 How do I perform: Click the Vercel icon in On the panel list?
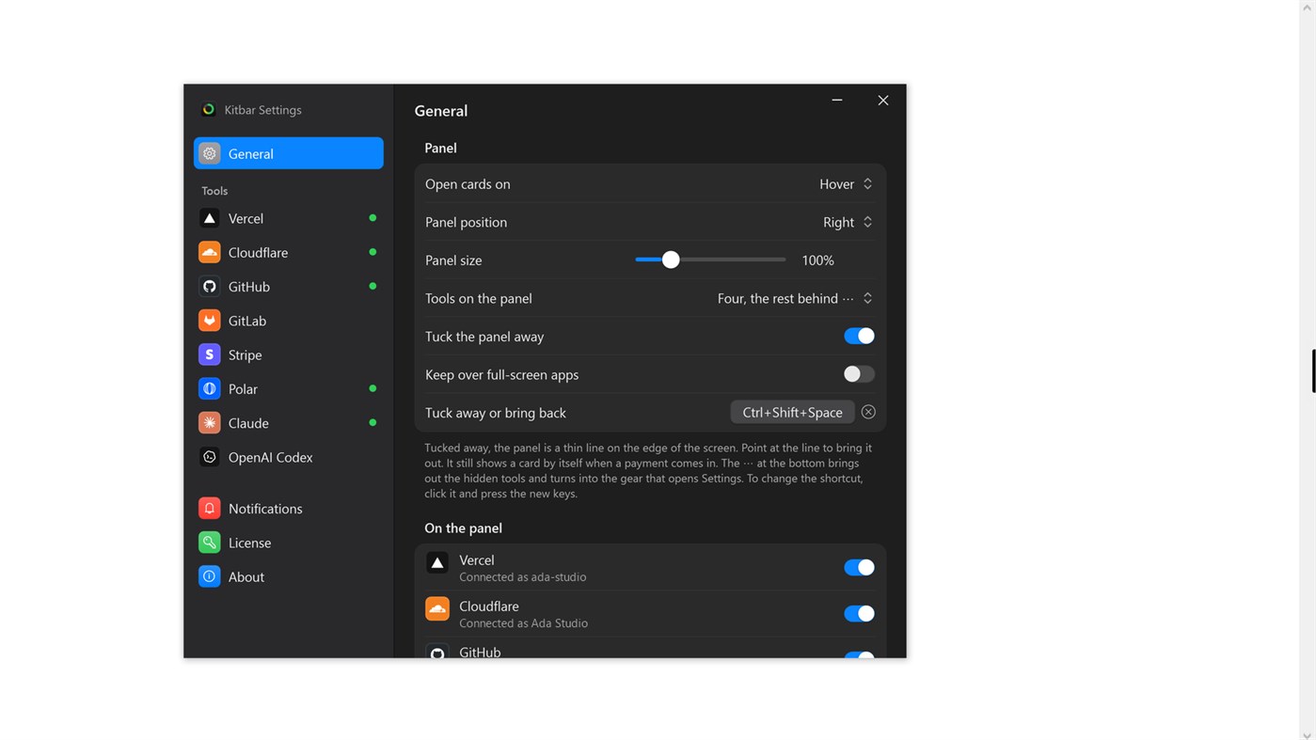(x=437, y=563)
